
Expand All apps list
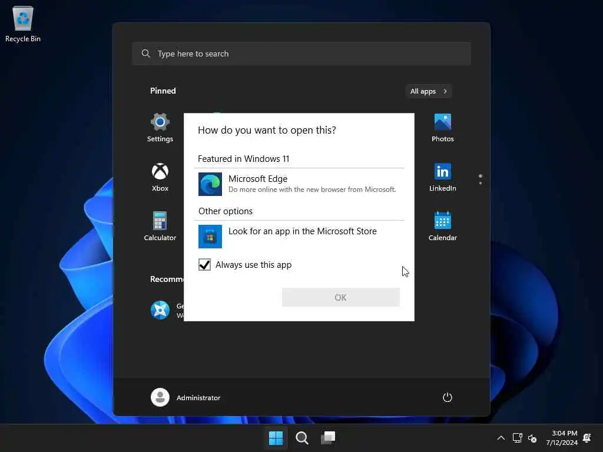click(x=429, y=91)
